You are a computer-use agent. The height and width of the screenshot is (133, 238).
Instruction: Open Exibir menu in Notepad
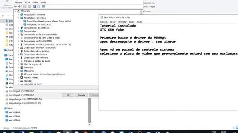coord(132,22)
